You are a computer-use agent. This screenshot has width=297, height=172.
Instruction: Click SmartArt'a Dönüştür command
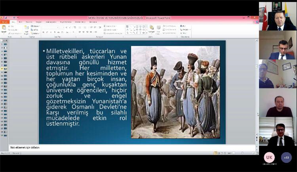click(x=113, y=33)
